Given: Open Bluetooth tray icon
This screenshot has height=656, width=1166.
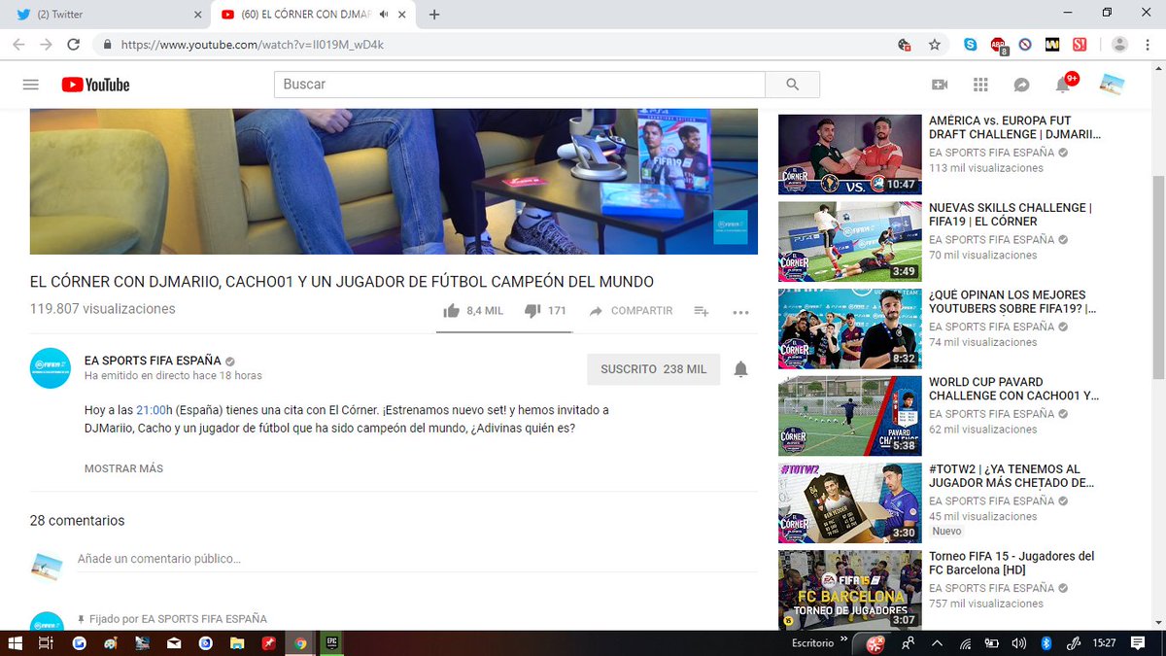Looking at the screenshot, I should (x=1046, y=642).
